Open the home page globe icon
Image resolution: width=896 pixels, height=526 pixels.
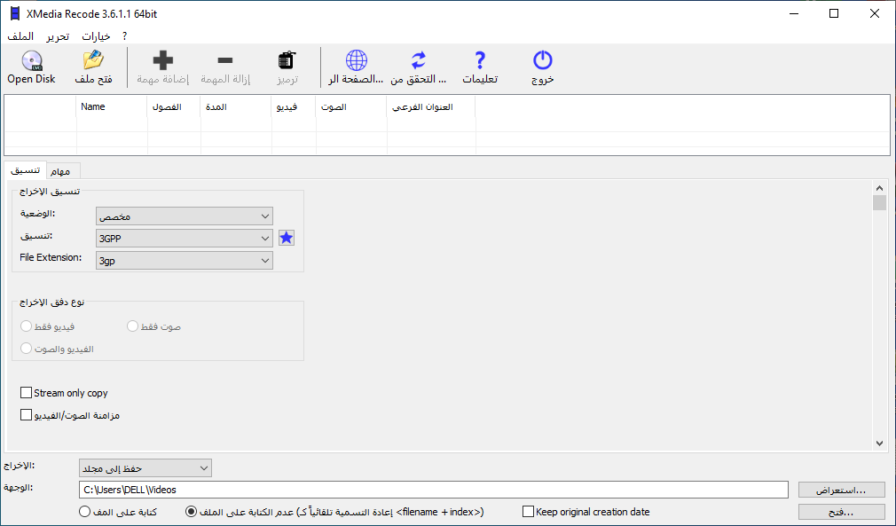[x=356, y=60]
